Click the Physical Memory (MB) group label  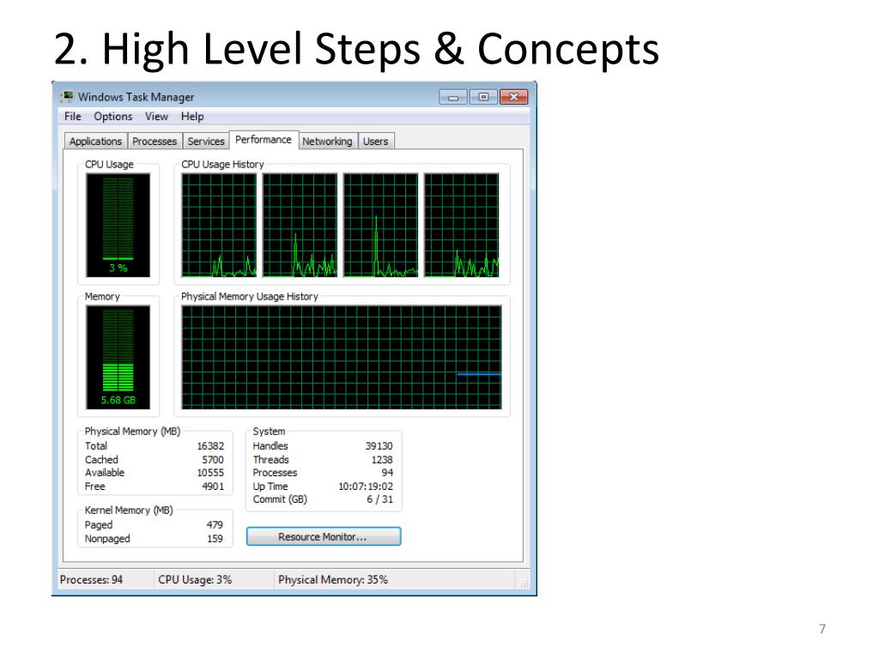click(x=132, y=432)
